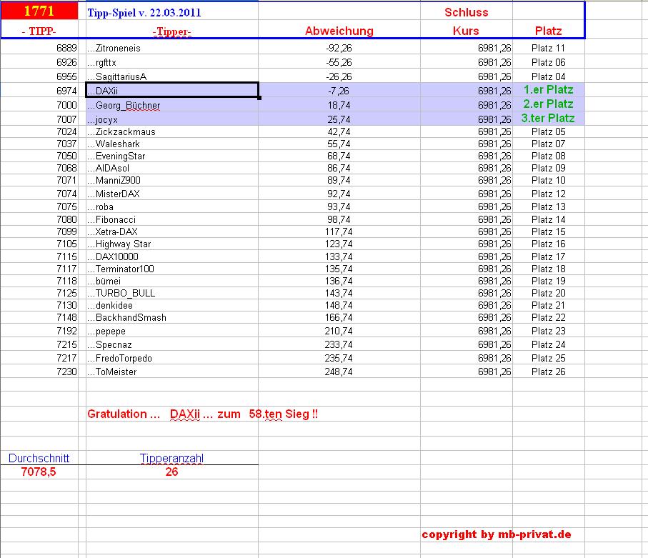The image size is (648, 558).
Task: Click the ...roba name cell
Action: click(172, 206)
